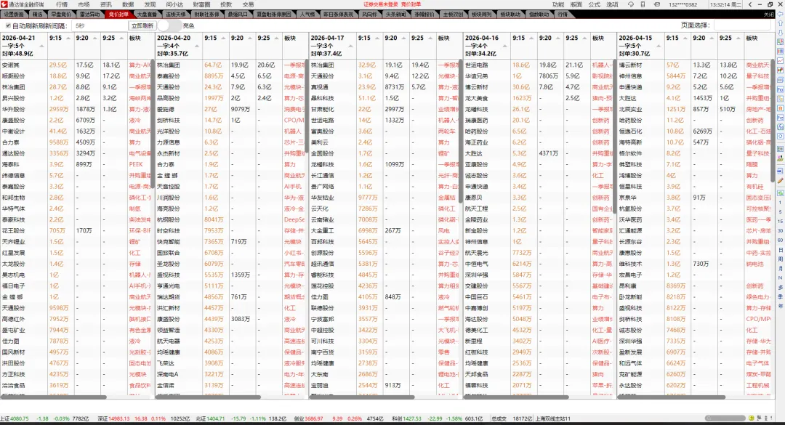The image size is (785, 425).
Task: Open the 问小达 menu
Action: click(x=174, y=4)
